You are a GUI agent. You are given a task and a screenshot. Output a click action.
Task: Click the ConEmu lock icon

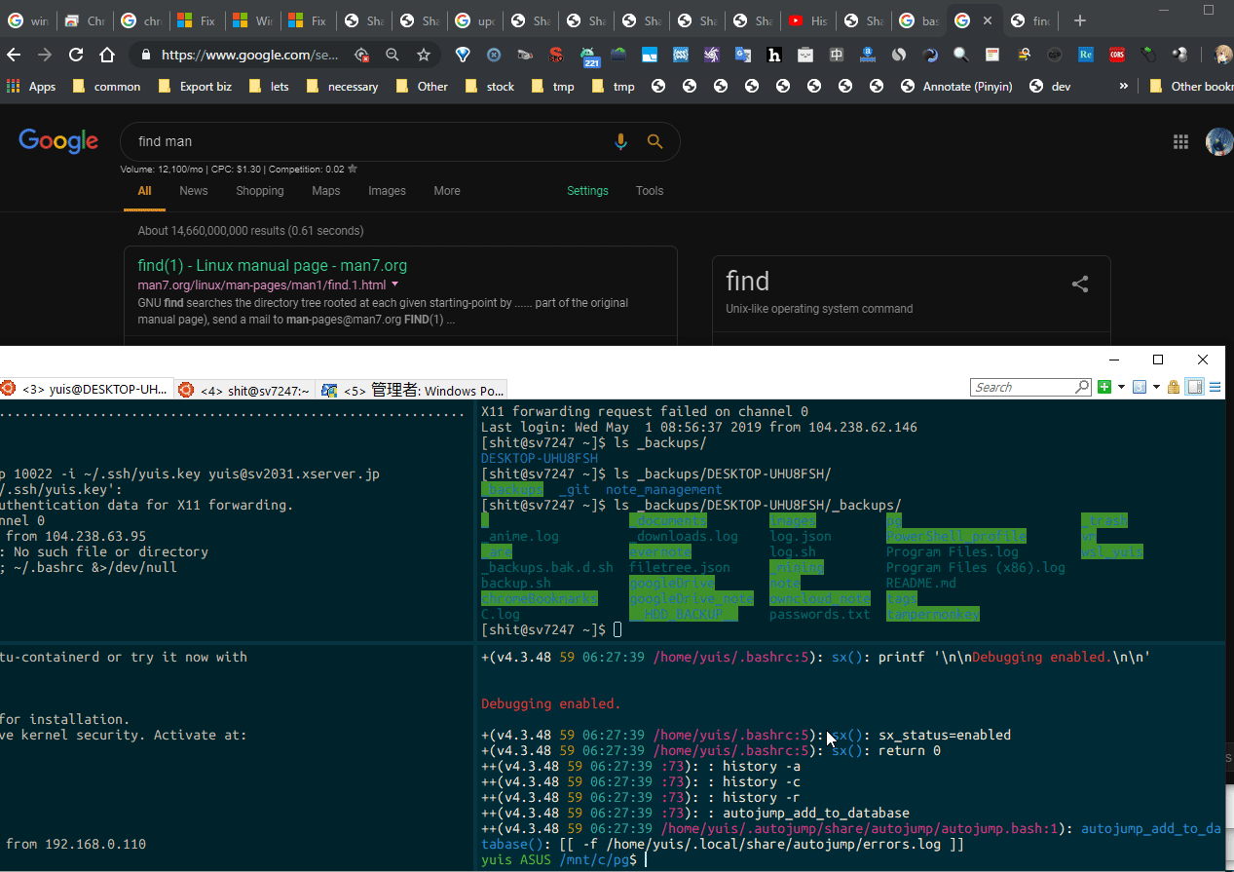pyautogui.click(x=1174, y=387)
